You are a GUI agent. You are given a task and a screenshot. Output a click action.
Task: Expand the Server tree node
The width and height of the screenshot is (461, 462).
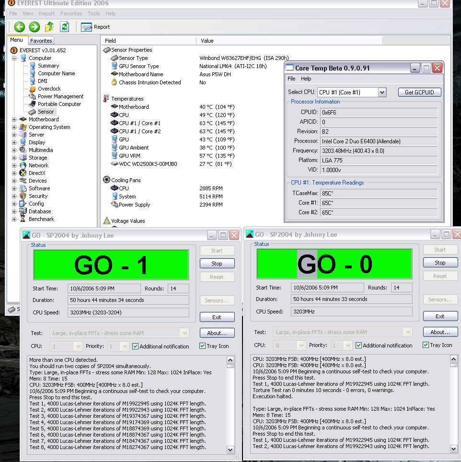(14, 135)
